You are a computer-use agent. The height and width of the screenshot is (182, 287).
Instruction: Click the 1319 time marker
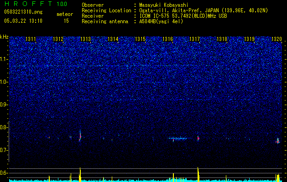pos(250,39)
